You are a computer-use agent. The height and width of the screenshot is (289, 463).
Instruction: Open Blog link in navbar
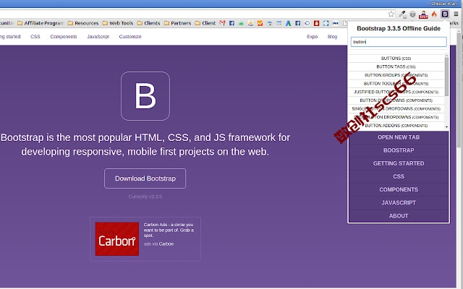click(332, 37)
